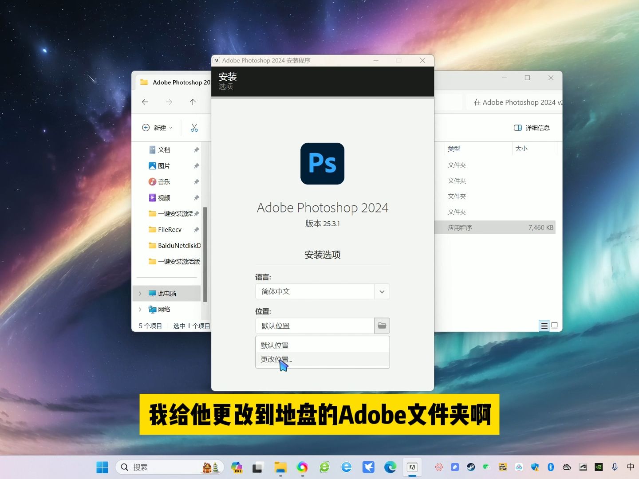Click the cloud sync tray icon
The image size is (639, 479).
coord(567,467)
